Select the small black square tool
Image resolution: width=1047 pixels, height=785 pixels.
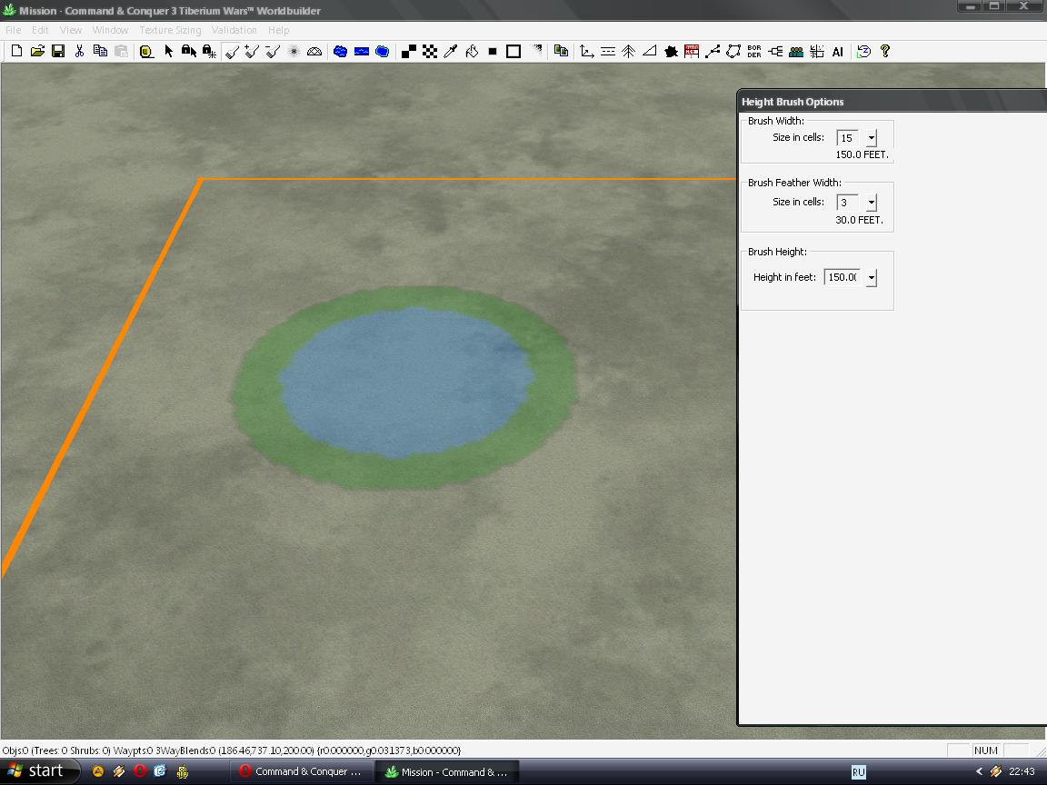[x=493, y=52]
